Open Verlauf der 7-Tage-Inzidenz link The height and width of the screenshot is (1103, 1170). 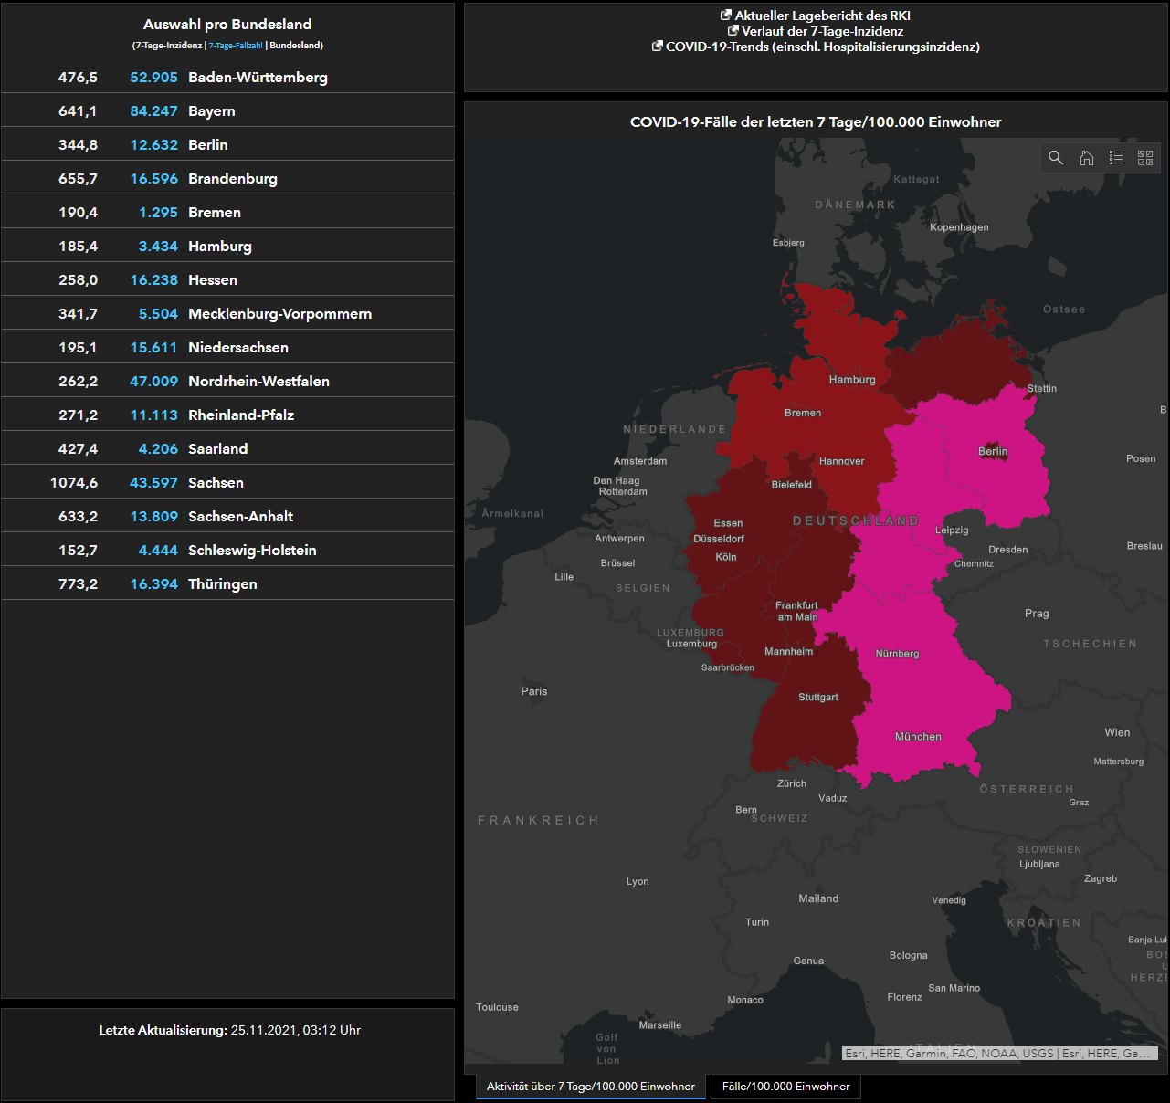[822, 31]
